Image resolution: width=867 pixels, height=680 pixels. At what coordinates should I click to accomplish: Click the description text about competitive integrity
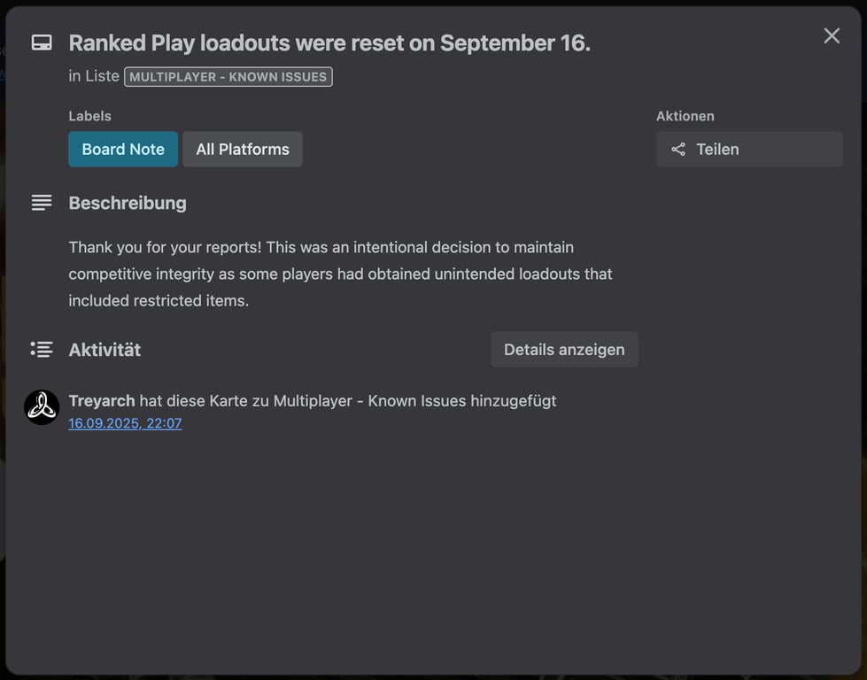(340, 274)
